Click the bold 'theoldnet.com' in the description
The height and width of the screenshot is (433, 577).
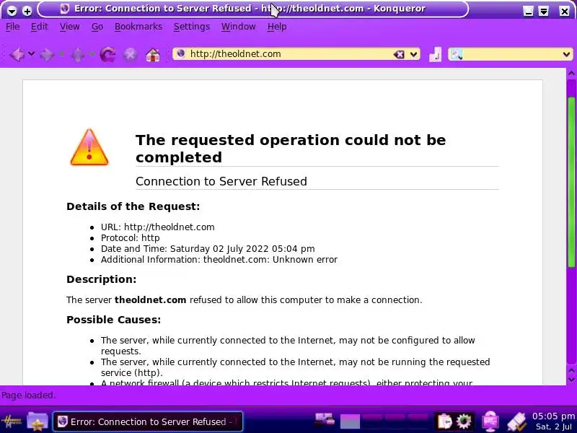tap(150, 300)
